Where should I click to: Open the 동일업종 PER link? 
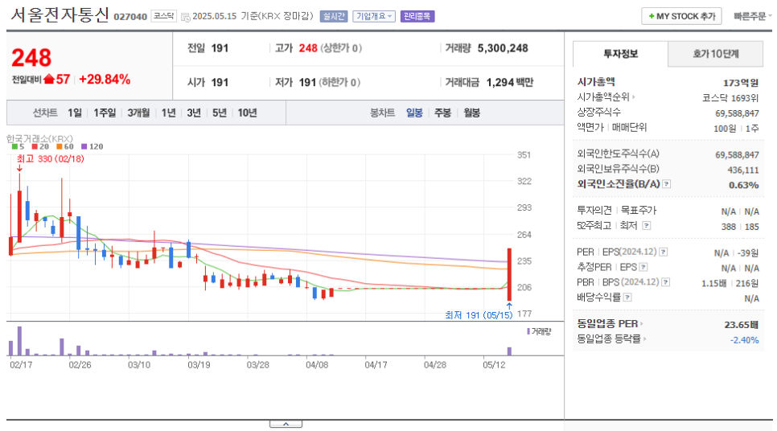coord(607,324)
